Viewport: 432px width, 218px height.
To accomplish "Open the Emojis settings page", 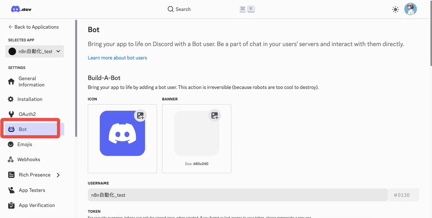I will 35,144.
